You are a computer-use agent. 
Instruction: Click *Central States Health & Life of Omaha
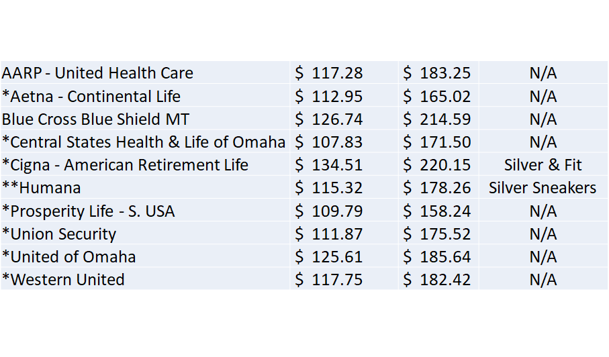pyautogui.click(x=145, y=142)
